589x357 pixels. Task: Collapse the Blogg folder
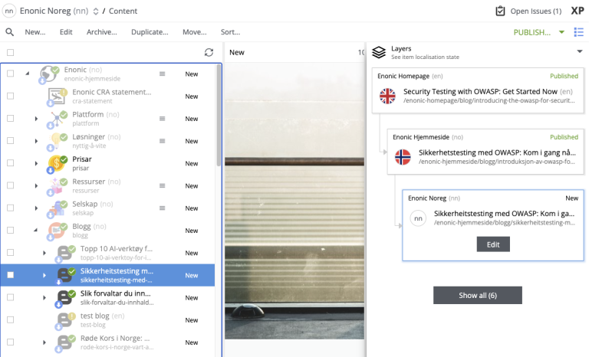[x=36, y=230]
